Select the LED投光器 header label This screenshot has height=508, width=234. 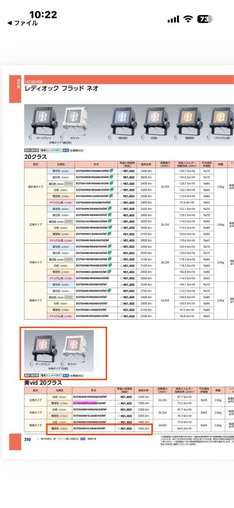point(34,82)
